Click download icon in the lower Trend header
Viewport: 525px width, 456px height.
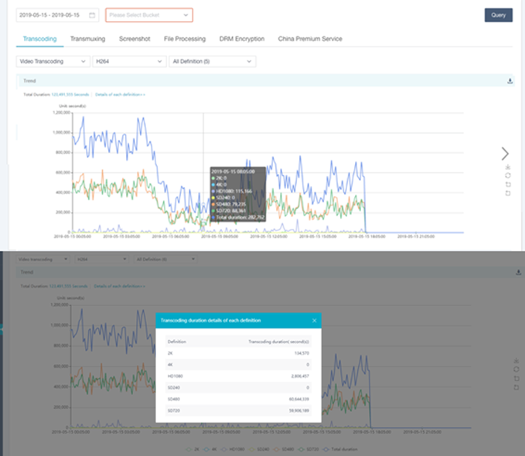tap(518, 272)
